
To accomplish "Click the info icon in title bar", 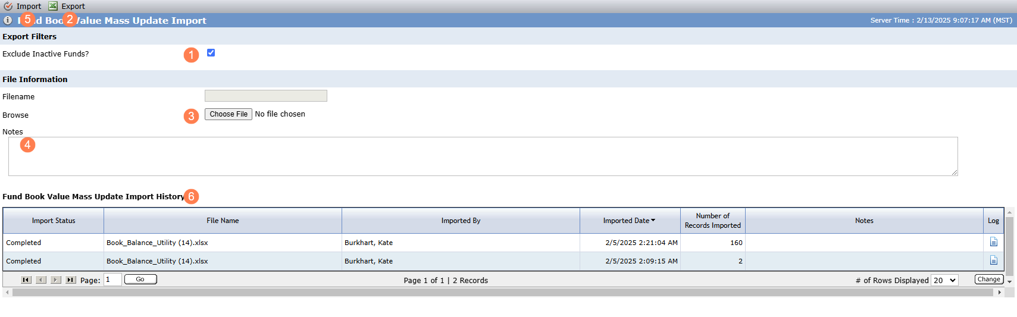I will 8,20.
